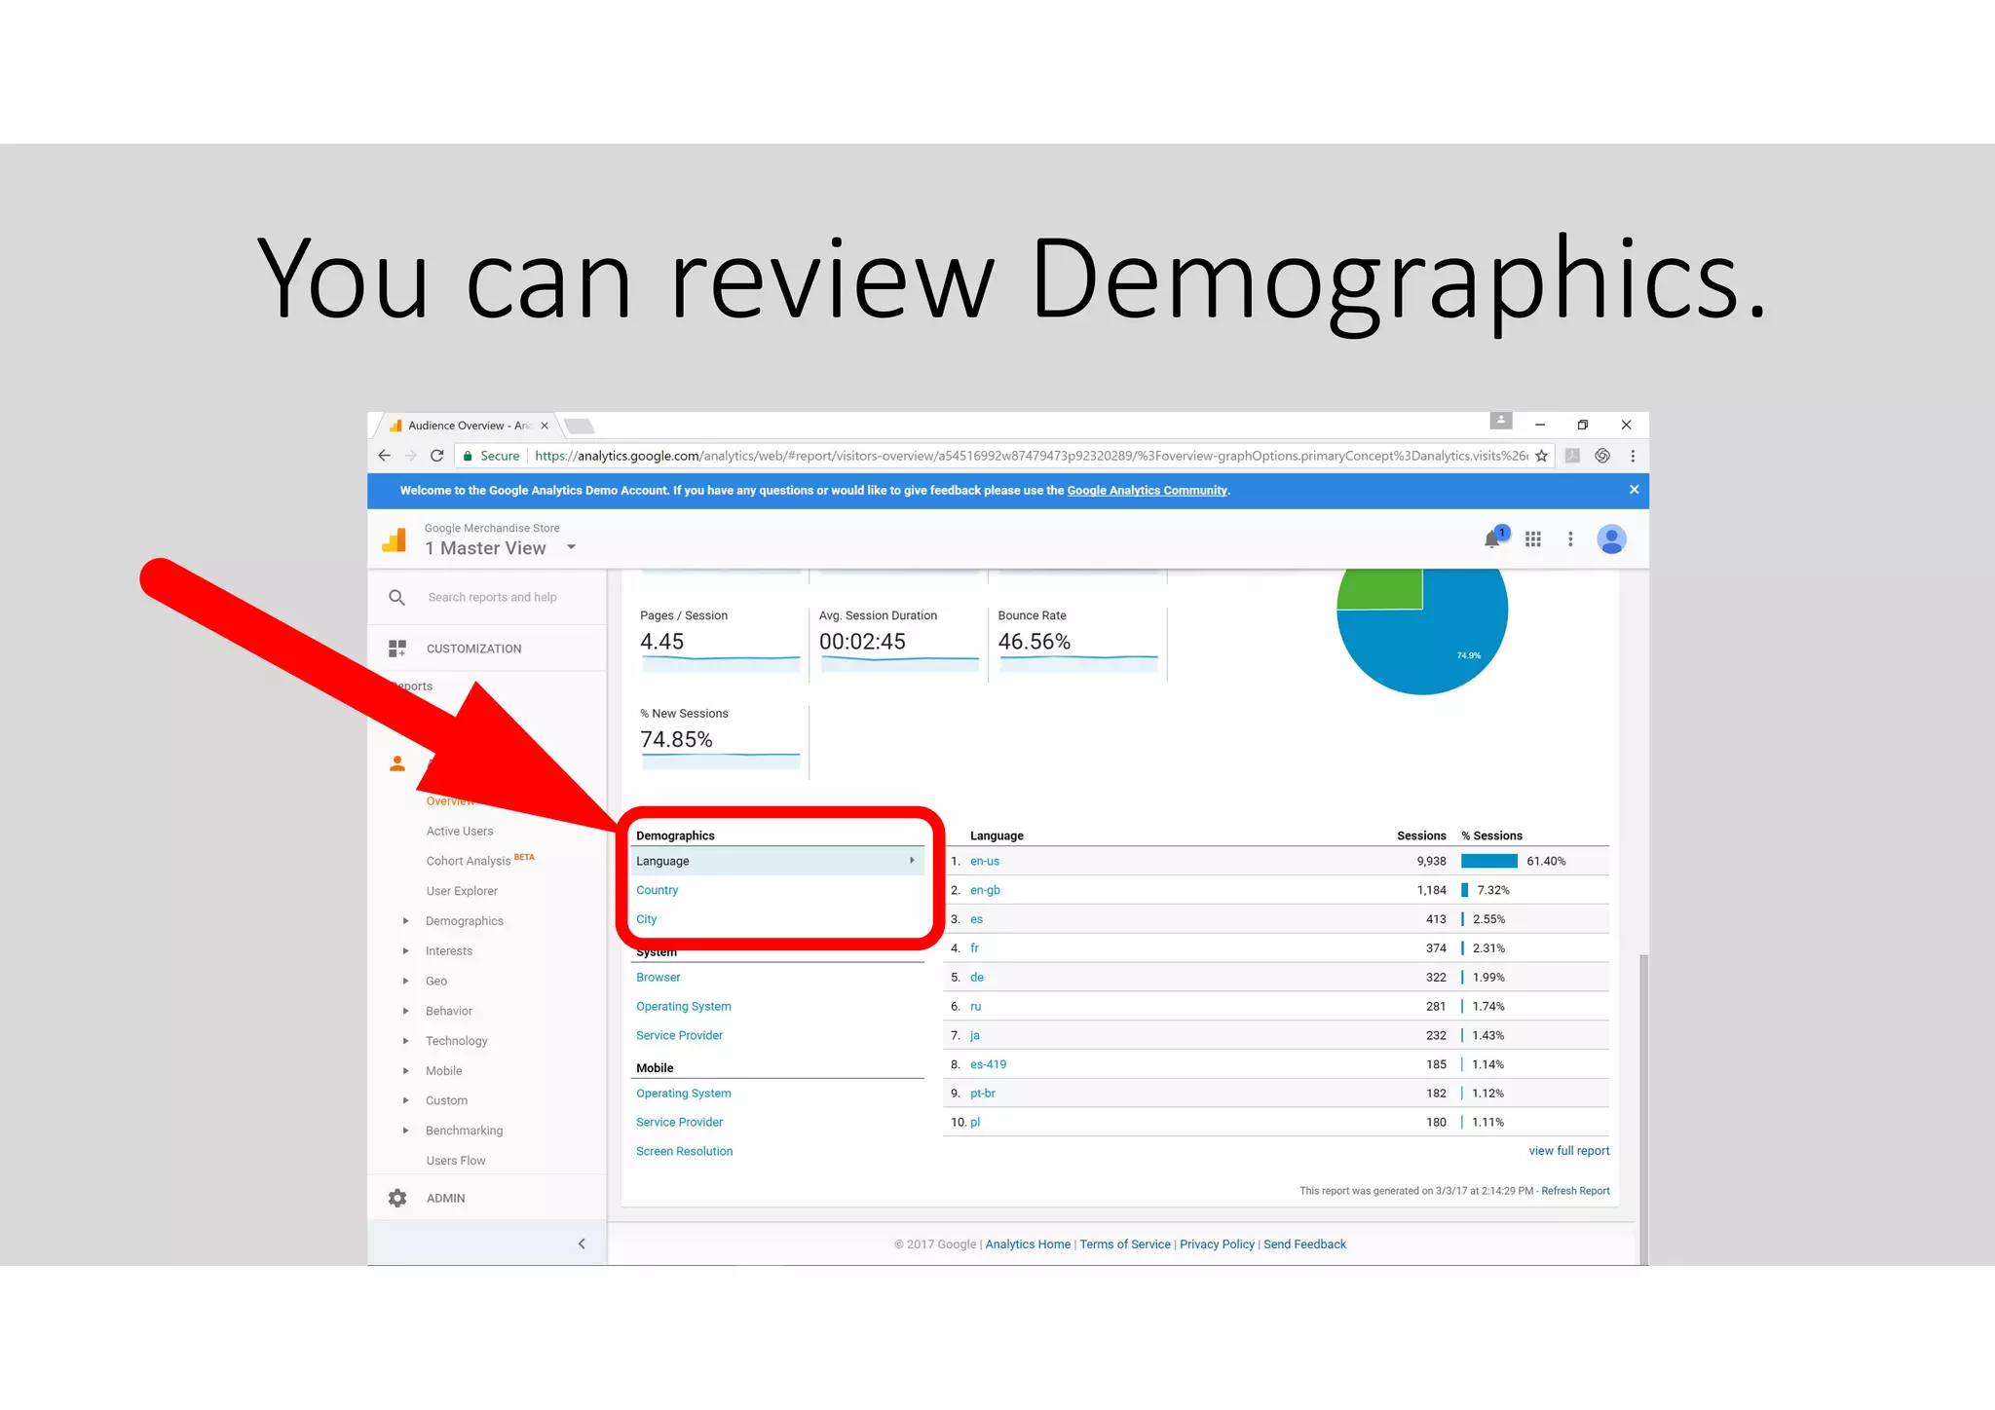Screen dimensions: 1995x1410
Task: Open Cohort Analysis report
Action: [x=468, y=861]
